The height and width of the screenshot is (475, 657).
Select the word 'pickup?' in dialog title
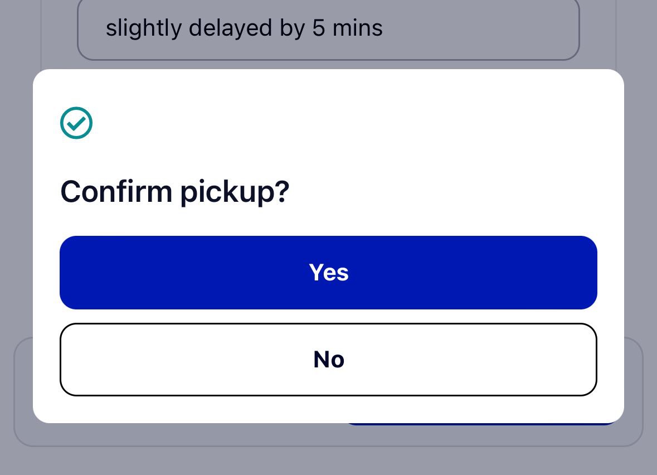click(x=235, y=193)
